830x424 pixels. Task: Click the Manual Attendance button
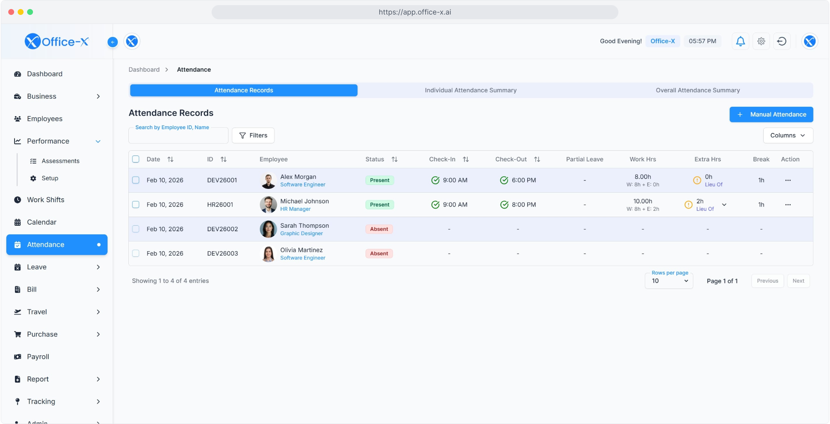tap(771, 115)
